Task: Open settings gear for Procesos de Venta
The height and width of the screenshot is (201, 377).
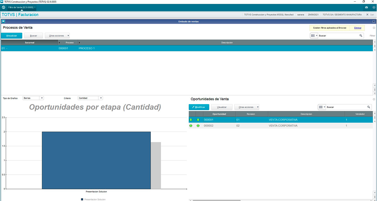Action: point(374,28)
